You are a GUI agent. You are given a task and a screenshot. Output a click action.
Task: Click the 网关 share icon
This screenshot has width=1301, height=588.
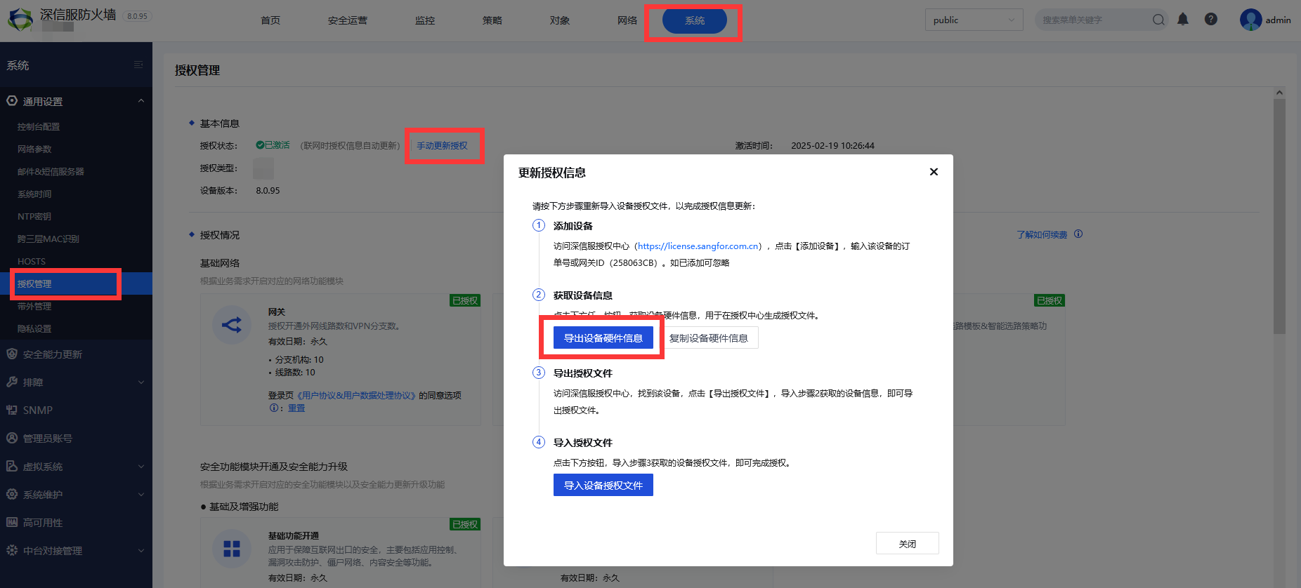(x=232, y=325)
